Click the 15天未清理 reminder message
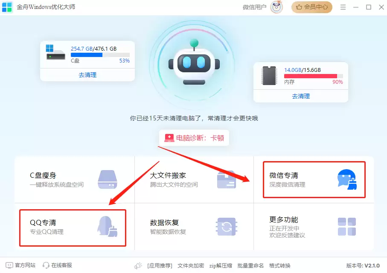Viewport: 387px width, 273px height. point(194,118)
